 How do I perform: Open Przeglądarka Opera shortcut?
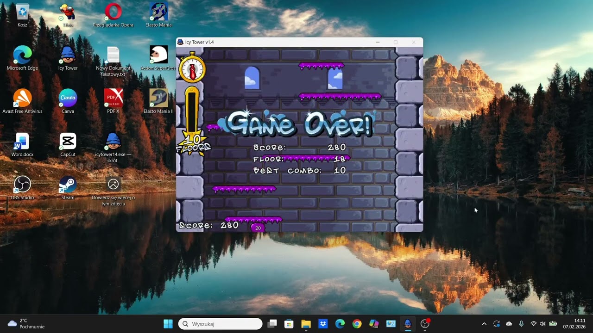[113, 15]
